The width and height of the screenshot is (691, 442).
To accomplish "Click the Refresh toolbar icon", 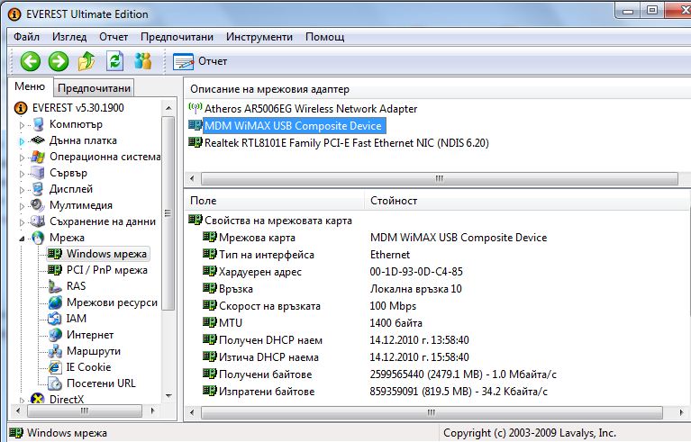I will tap(114, 61).
